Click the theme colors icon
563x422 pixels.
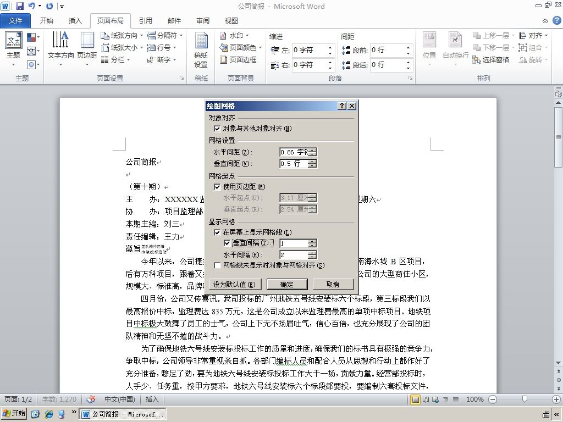(31, 37)
